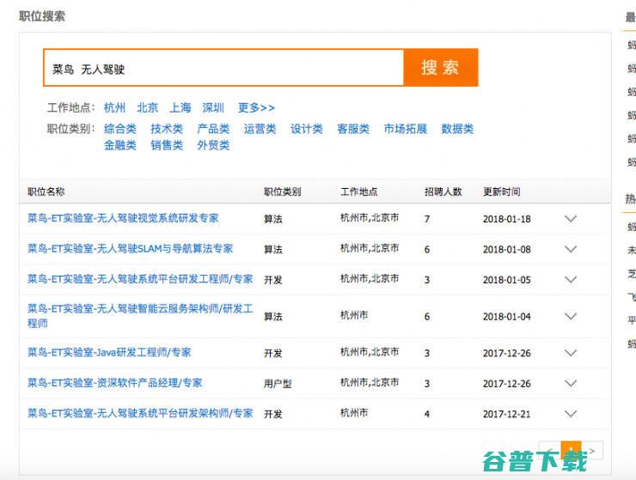Click the 用户型 category cell
Viewport: 636px width, 480px height.
(278, 384)
